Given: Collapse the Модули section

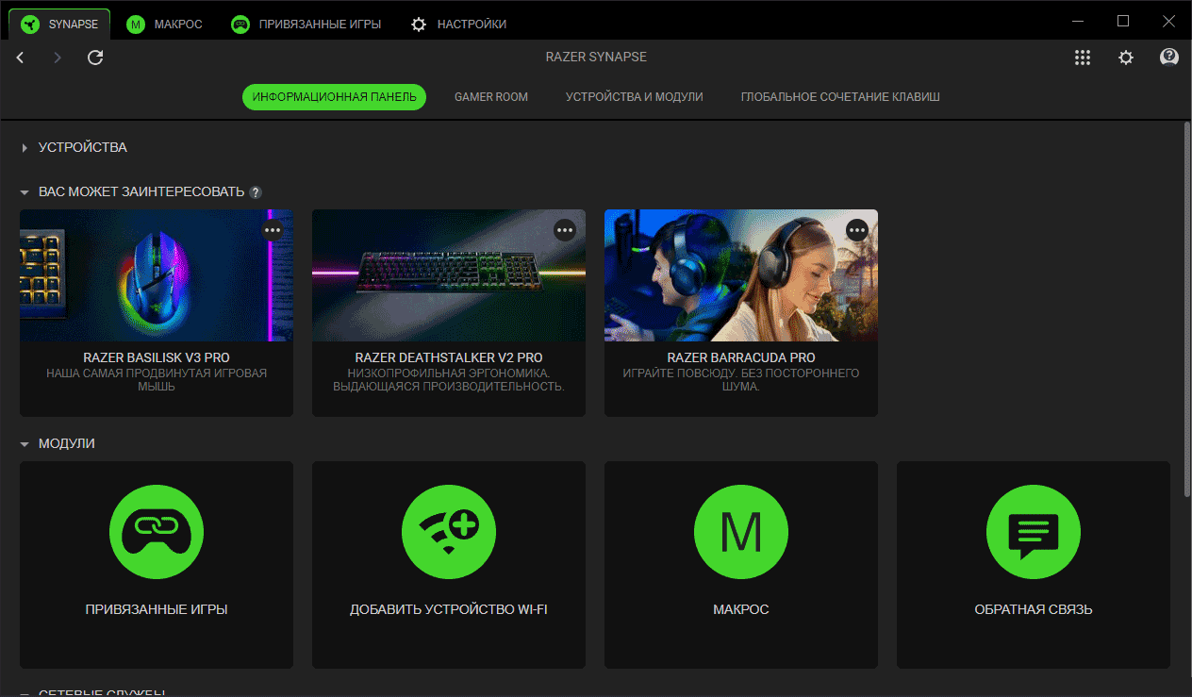Looking at the screenshot, I should click(x=25, y=444).
